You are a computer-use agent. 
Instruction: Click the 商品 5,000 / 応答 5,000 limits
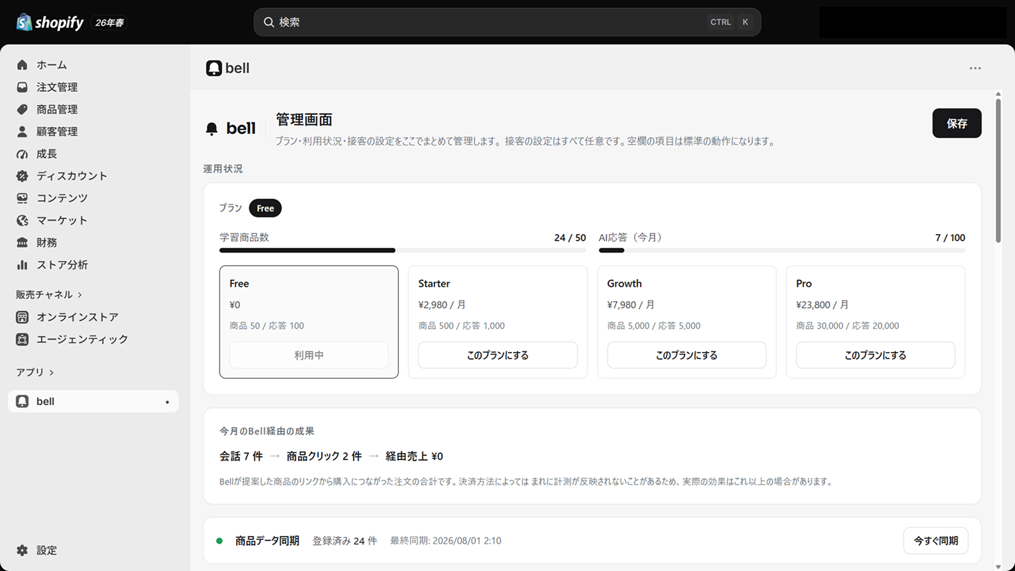[x=654, y=325]
